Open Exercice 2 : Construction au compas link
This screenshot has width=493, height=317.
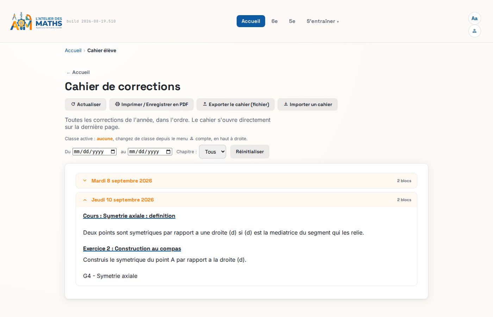click(x=132, y=249)
